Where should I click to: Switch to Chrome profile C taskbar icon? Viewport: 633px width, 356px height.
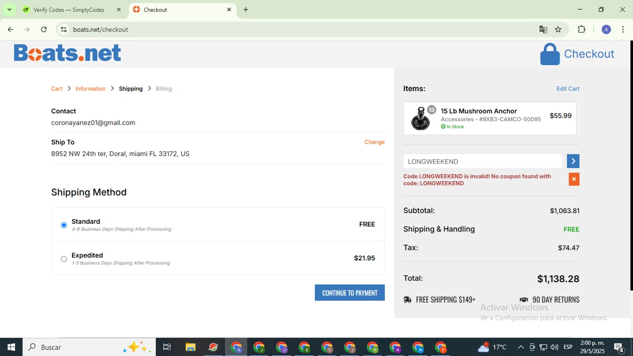tap(327, 347)
